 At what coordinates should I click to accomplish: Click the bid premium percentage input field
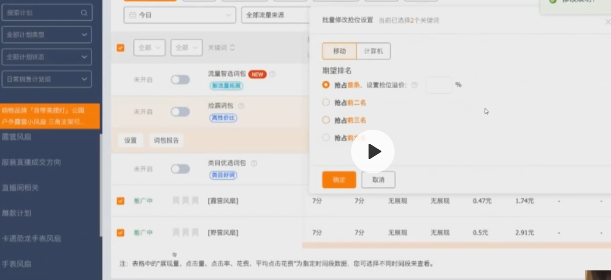tap(439, 85)
